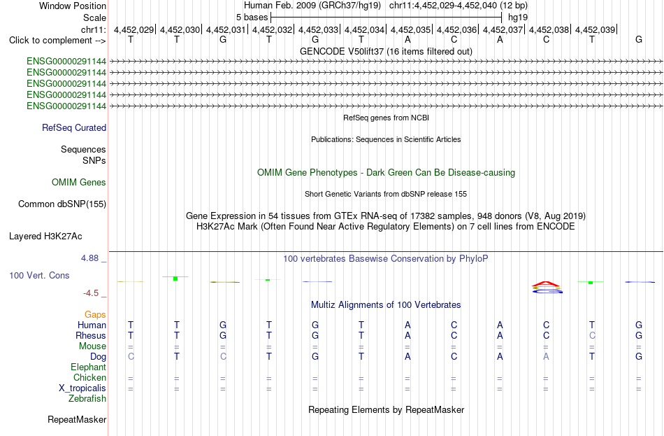Click the -4.5 lower conservation value
The image size is (664, 436).
click(91, 293)
